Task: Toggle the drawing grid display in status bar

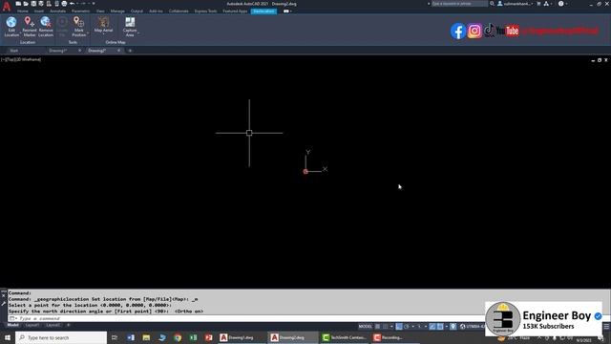Action: point(378,327)
